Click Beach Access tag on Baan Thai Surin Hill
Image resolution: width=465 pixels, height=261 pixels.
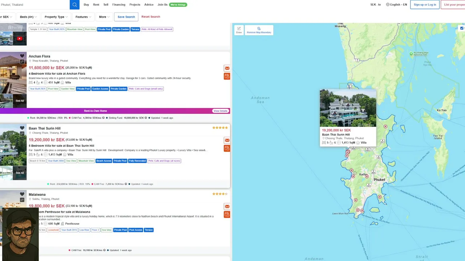click(x=104, y=161)
